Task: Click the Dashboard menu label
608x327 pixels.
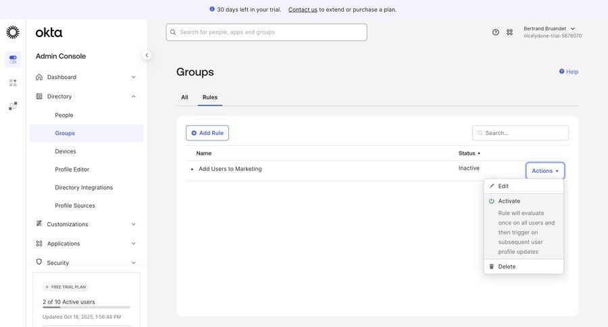Action: coord(61,77)
